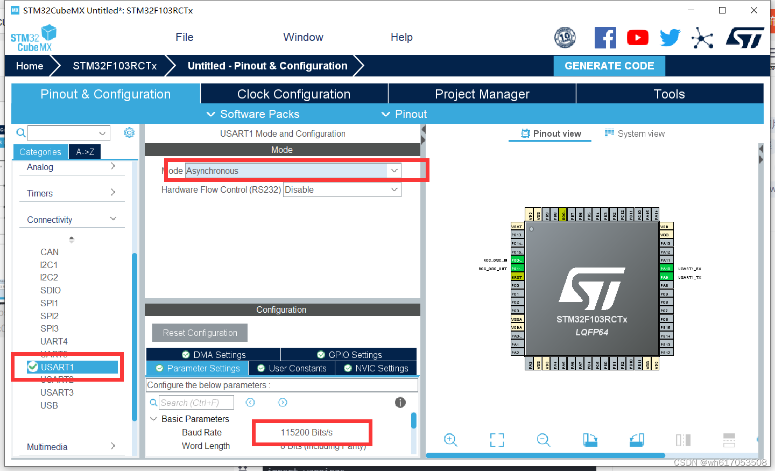775x471 pixels.
Task: Click the ST logo in the header
Action: (x=745, y=38)
